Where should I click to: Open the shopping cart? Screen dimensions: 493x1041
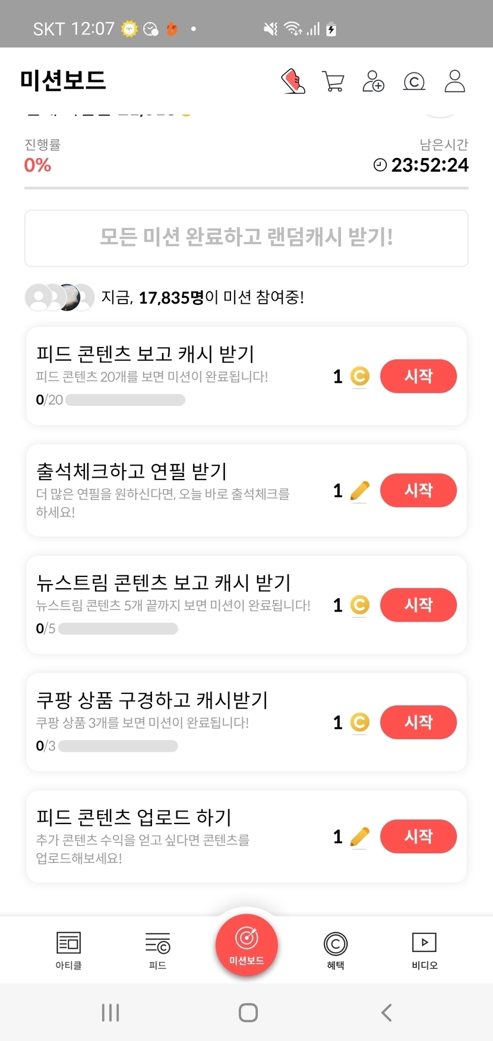tap(333, 81)
